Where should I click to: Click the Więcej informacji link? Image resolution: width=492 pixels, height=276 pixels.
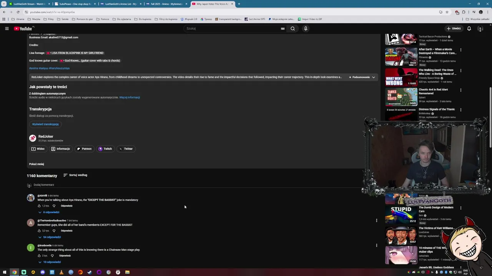130,97
